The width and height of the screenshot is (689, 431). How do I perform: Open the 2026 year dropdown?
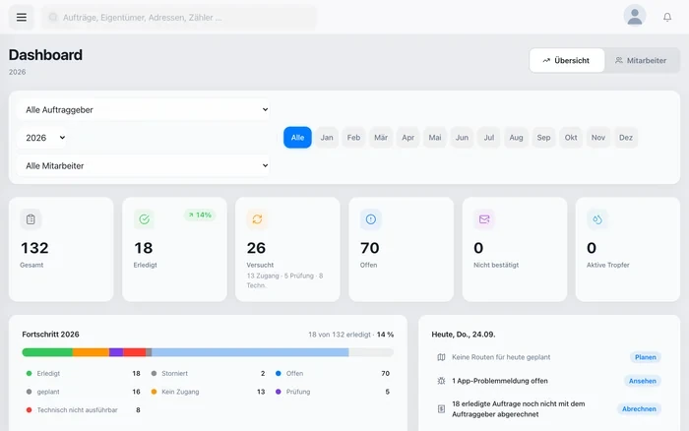coord(42,138)
